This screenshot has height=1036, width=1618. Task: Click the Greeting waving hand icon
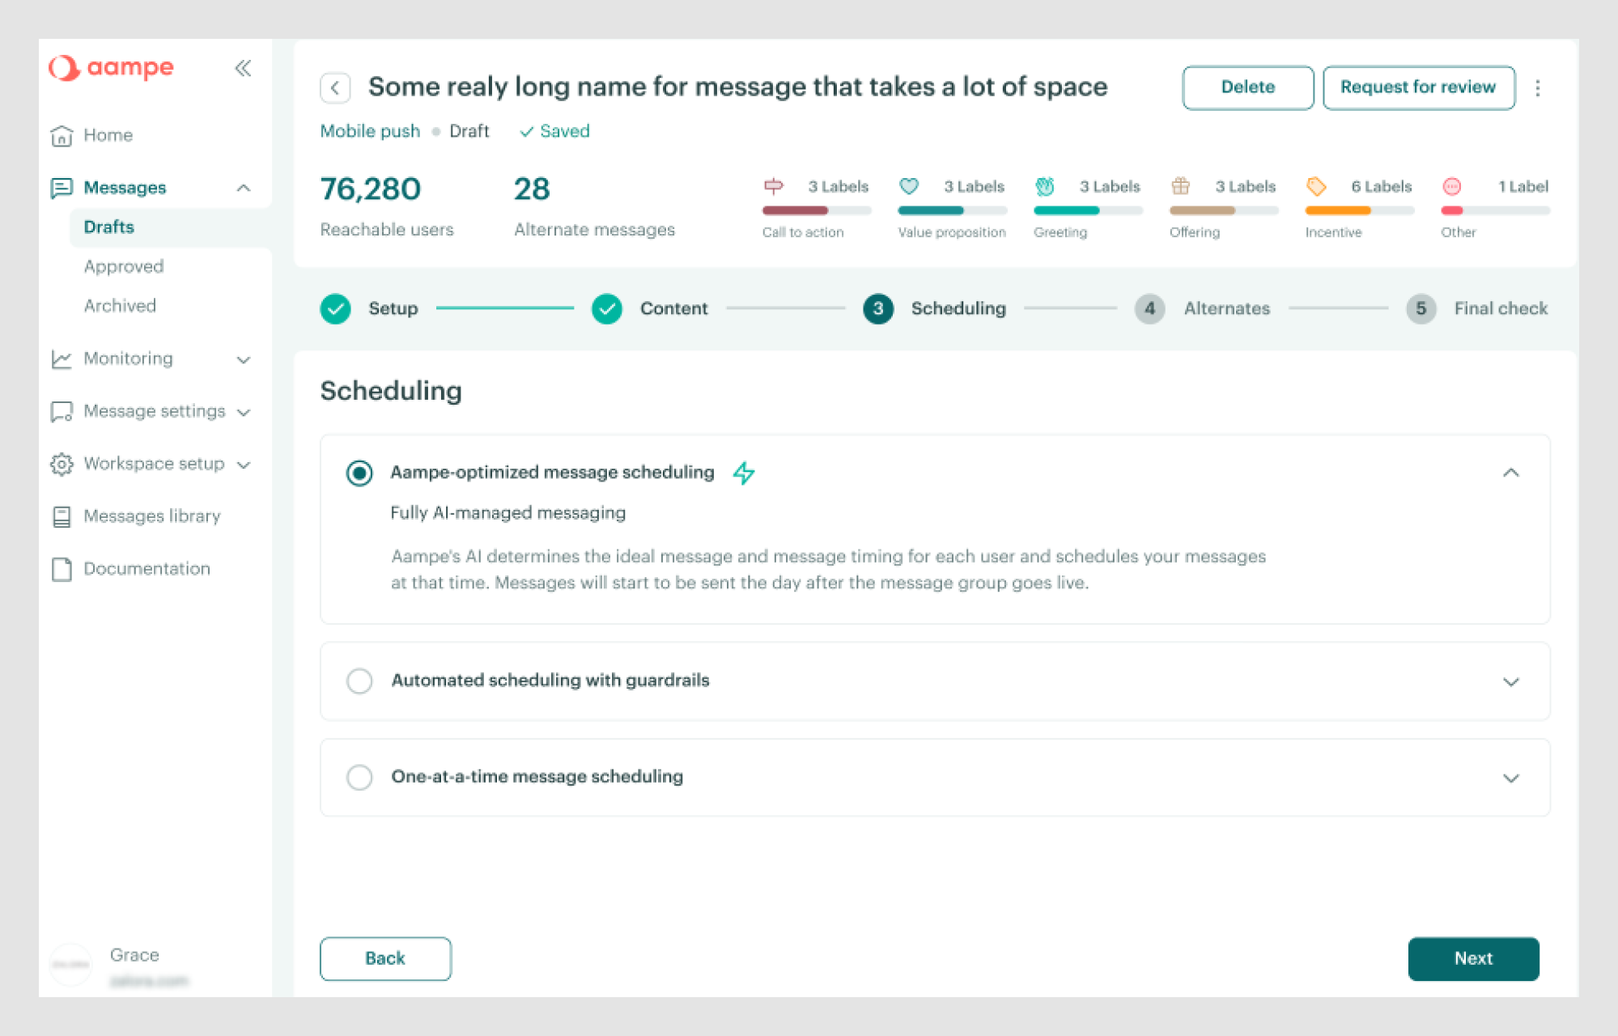(x=1045, y=186)
